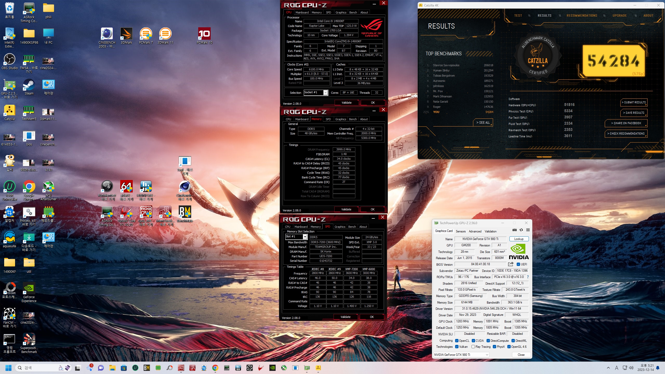Open the BenchMate desktop icon
The image size is (665, 374).
(x=185, y=214)
